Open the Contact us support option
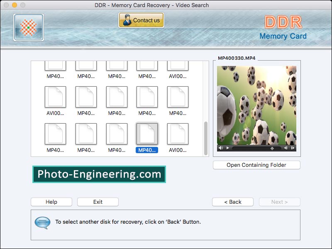 (x=141, y=20)
